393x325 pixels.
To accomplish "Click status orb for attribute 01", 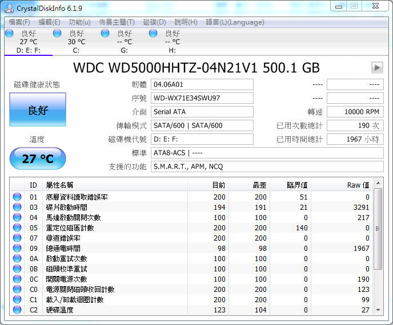I will [x=17, y=197].
